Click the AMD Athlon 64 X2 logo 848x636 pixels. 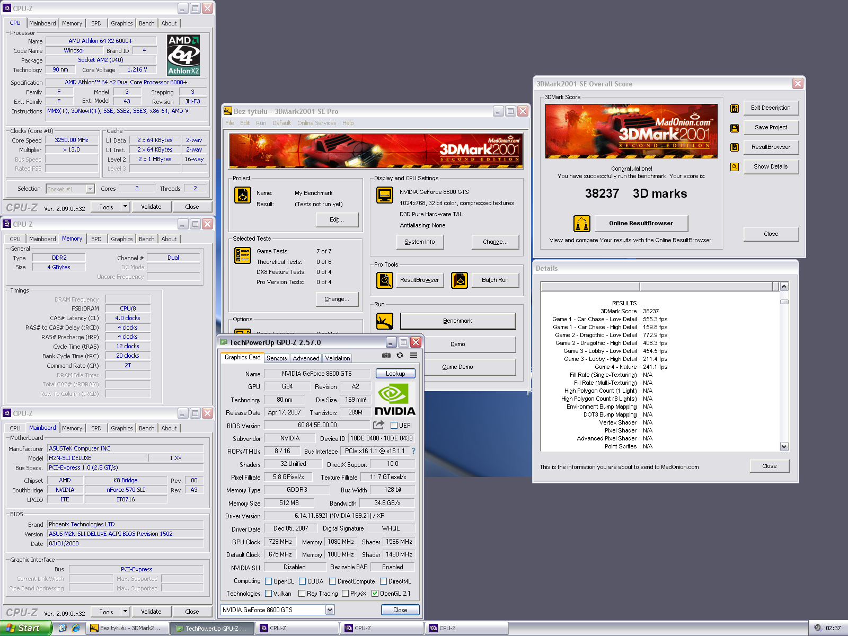tap(183, 55)
